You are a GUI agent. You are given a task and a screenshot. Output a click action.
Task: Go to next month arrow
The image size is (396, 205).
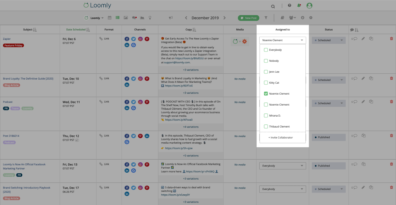click(x=224, y=18)
